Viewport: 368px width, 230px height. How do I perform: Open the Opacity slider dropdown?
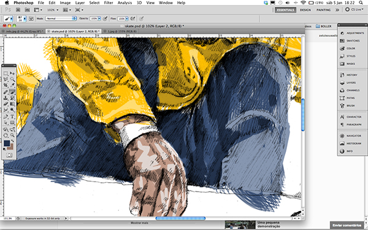(99, 18)
